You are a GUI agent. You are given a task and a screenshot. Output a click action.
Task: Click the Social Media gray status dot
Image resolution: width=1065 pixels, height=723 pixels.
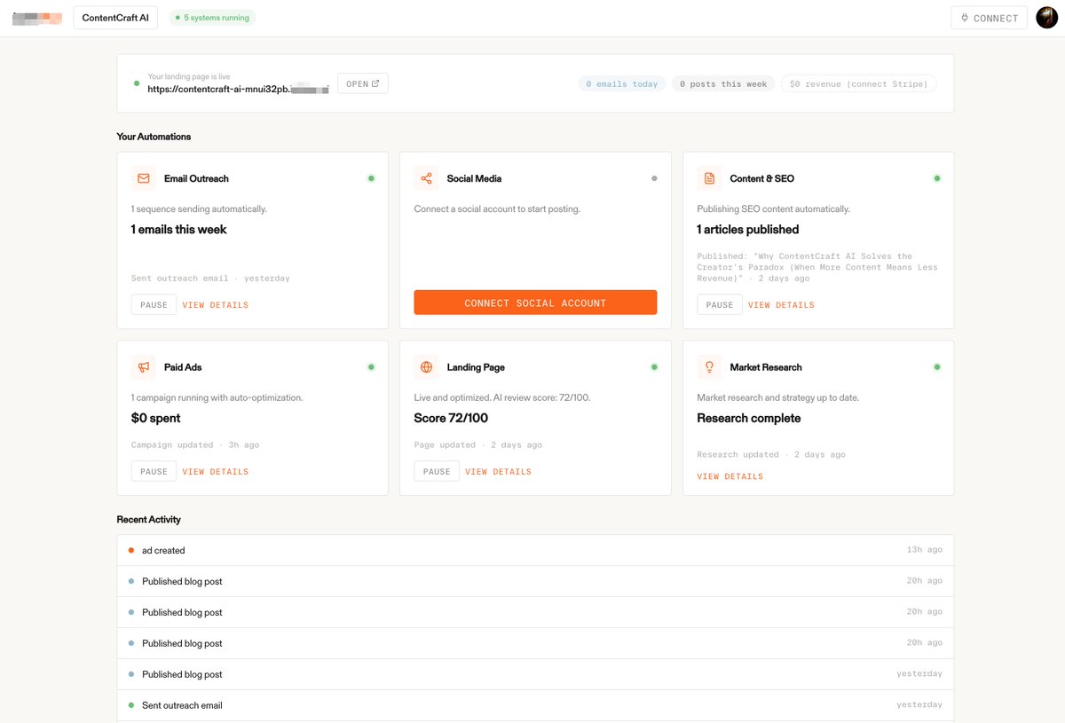coord(654,178)
